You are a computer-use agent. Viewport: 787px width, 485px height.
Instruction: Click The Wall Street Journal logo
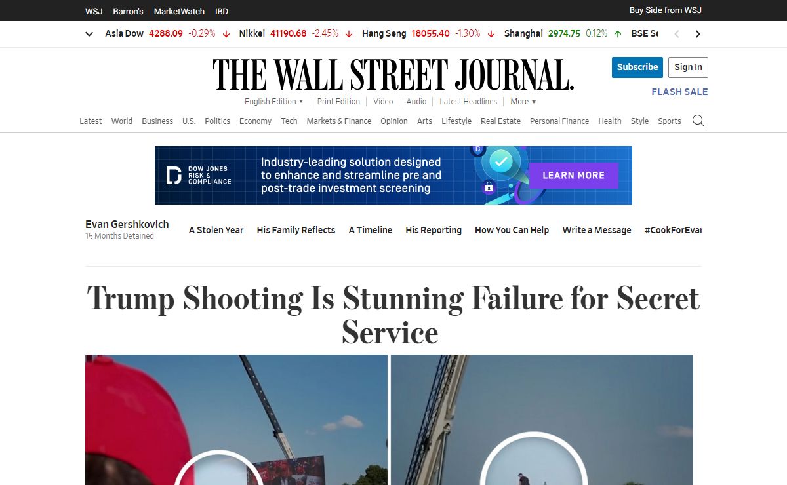click(393, 74)
